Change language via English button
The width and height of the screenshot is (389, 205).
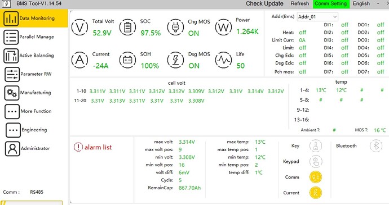[361, 4]
